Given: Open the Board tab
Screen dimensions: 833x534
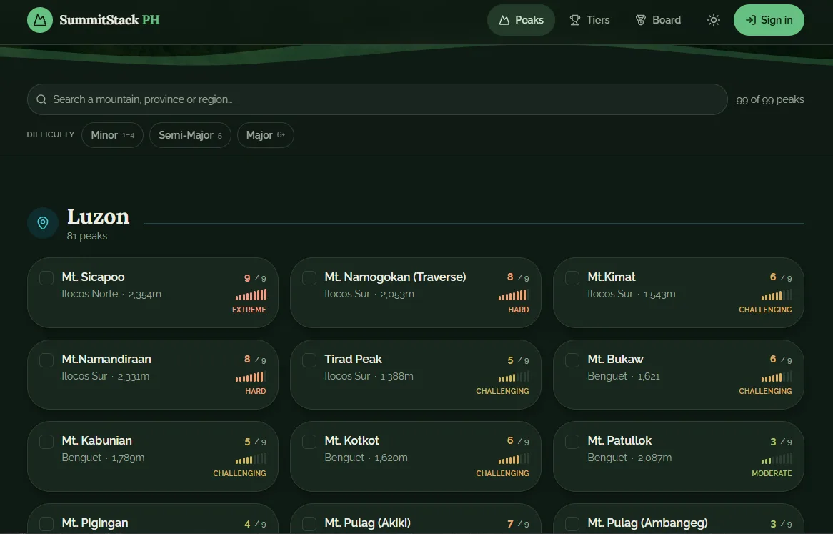Looking at the screenshot, I should click(x=658, y=20).
